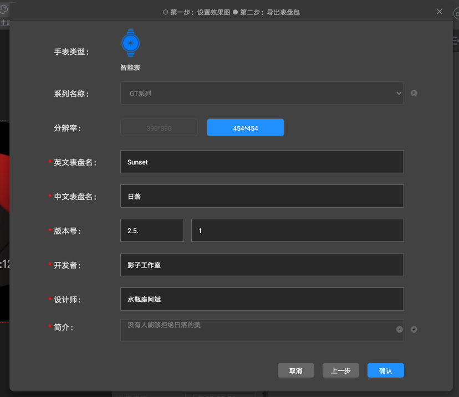The height and width of the screenshot is (397, 459).
Task: Click the close X icon of the dialog
Action: point(440,11)
